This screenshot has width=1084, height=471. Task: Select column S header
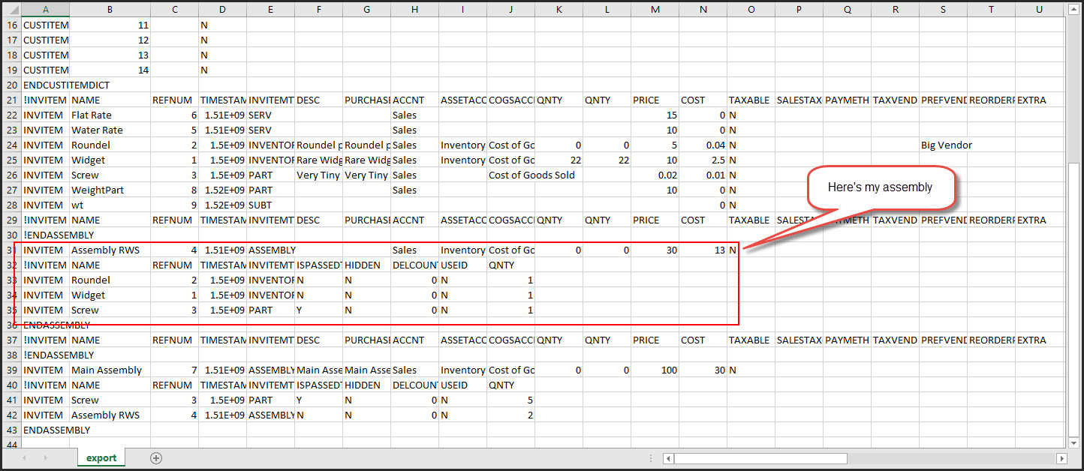[943, 9]
